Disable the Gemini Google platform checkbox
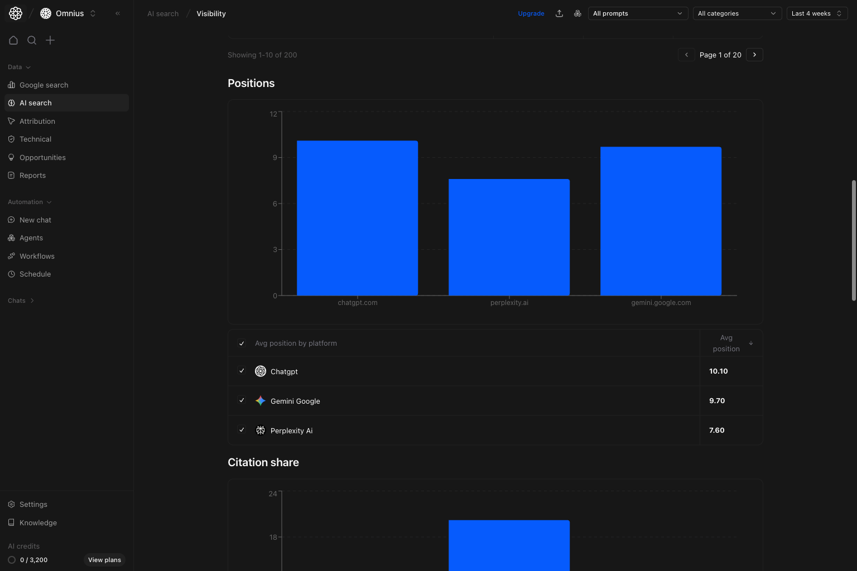The width and height of the screenshot is (857, 571). (x=242, y=400)
